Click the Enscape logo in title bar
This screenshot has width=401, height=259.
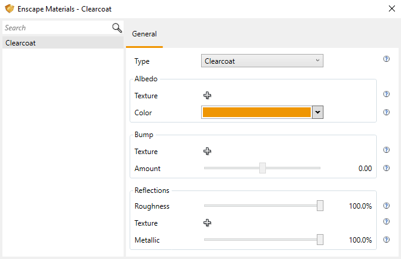(10, 8)
